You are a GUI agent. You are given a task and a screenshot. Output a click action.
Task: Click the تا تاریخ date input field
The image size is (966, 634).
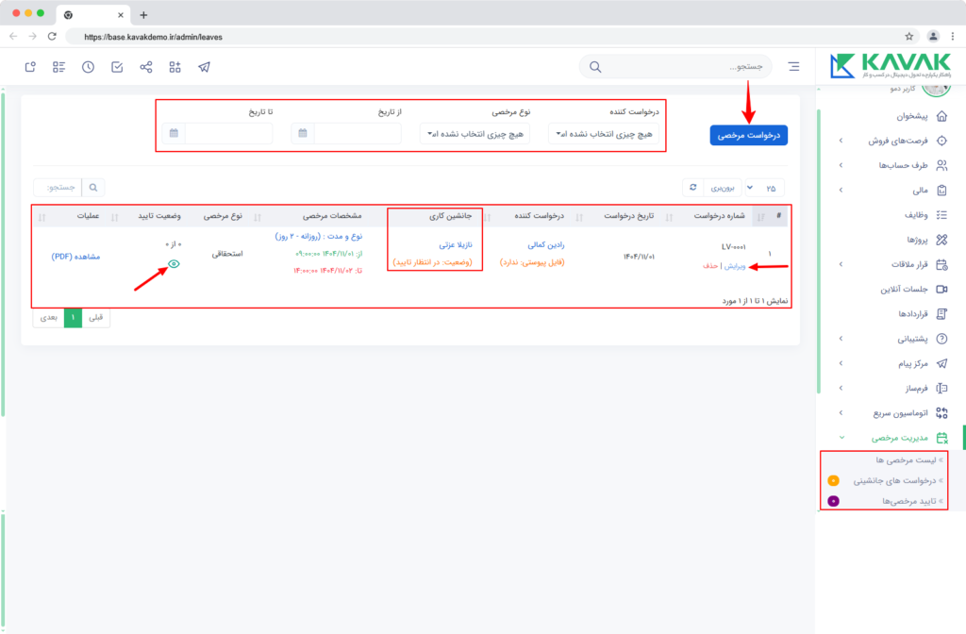click(228, 133)
